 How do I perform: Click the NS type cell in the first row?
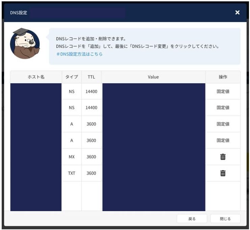tap(72, 91)
